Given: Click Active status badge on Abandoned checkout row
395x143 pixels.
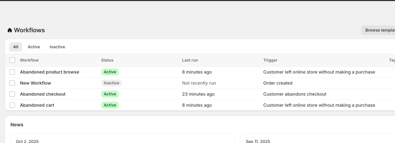Looking at the screenshot, I should pyautogui.click(x=110, y=94).
